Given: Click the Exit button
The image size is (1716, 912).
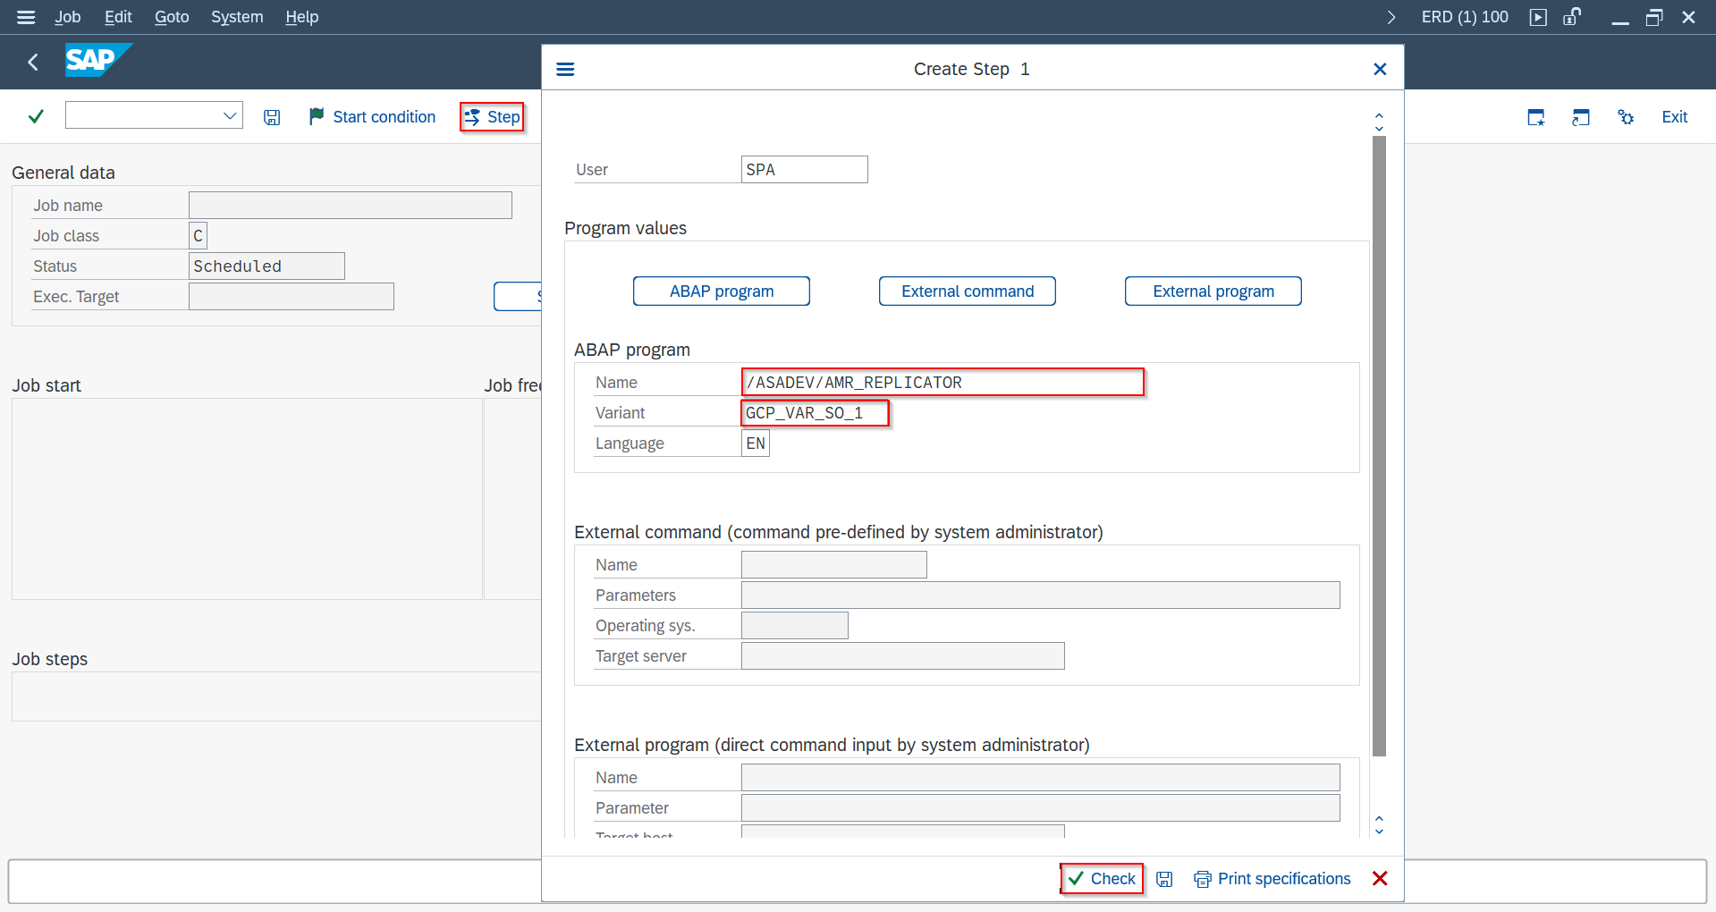Looking at the screenshot, I should pos(1674,117).
